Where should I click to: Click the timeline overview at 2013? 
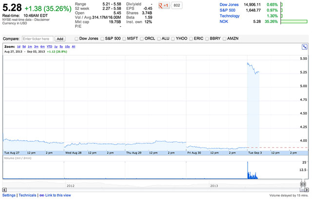coord(214,186)
